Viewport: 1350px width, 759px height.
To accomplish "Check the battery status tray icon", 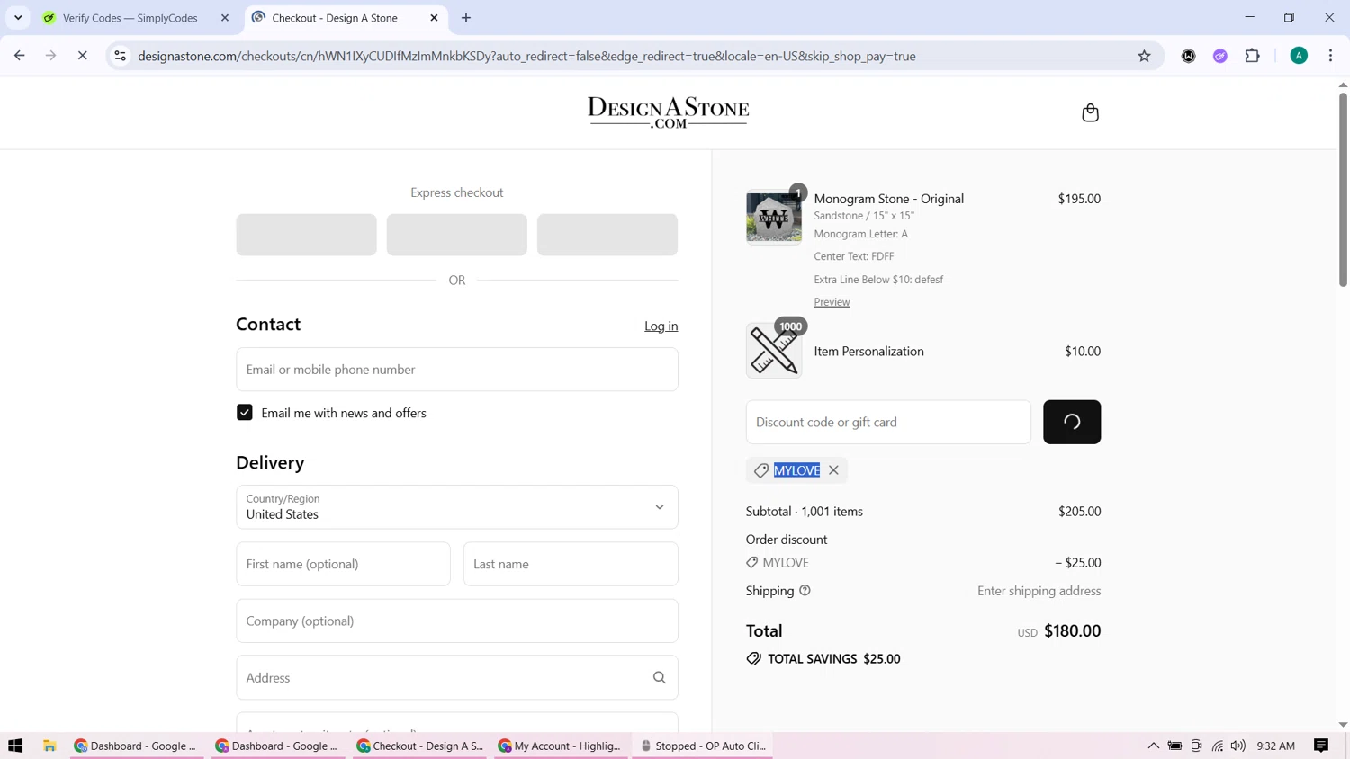I will 1174,746.
